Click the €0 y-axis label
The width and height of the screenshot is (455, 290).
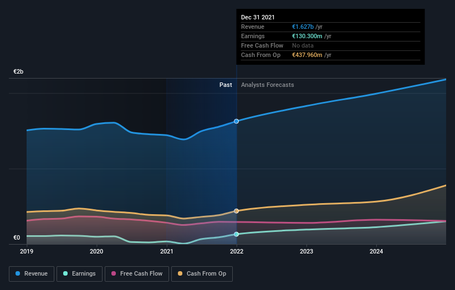tap(17, 237)
